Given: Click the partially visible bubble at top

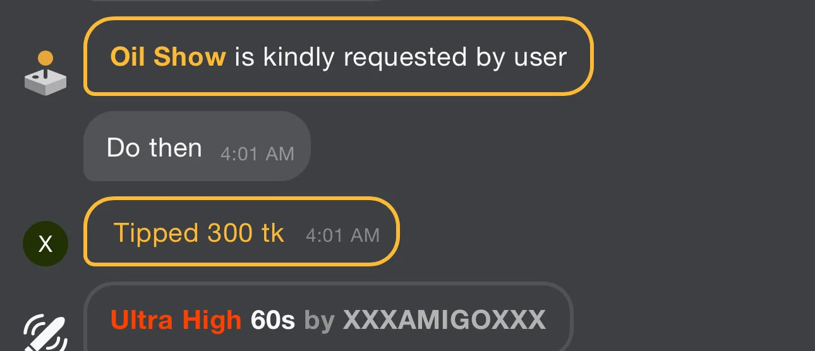Looking at the screenshot, I should [234, 1].
